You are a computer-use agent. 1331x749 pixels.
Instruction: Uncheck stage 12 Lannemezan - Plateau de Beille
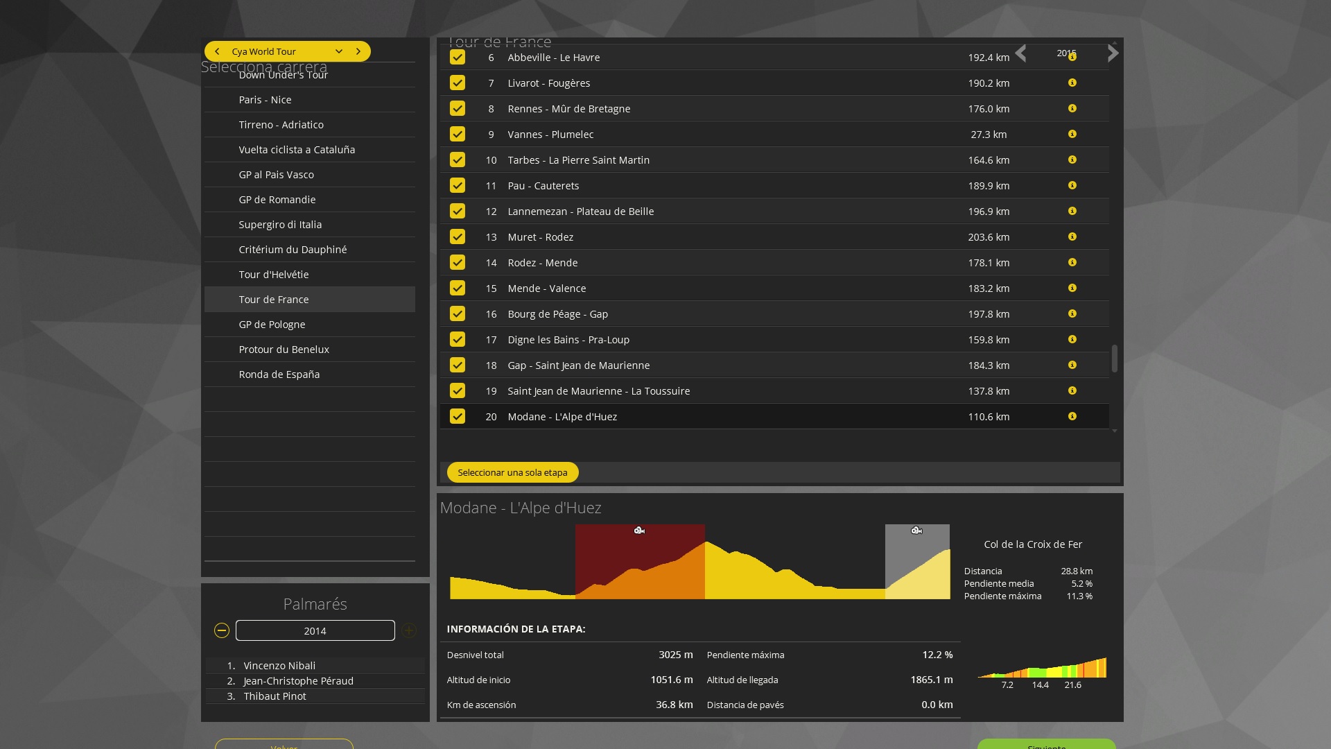458,211
